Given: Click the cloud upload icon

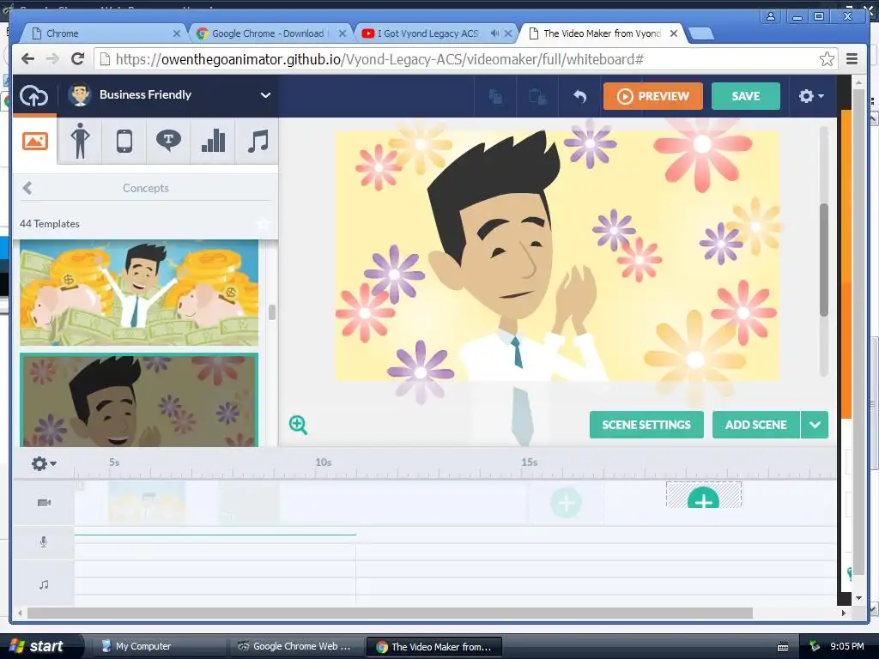Looking at the screenshot, I should pos(33,96).
